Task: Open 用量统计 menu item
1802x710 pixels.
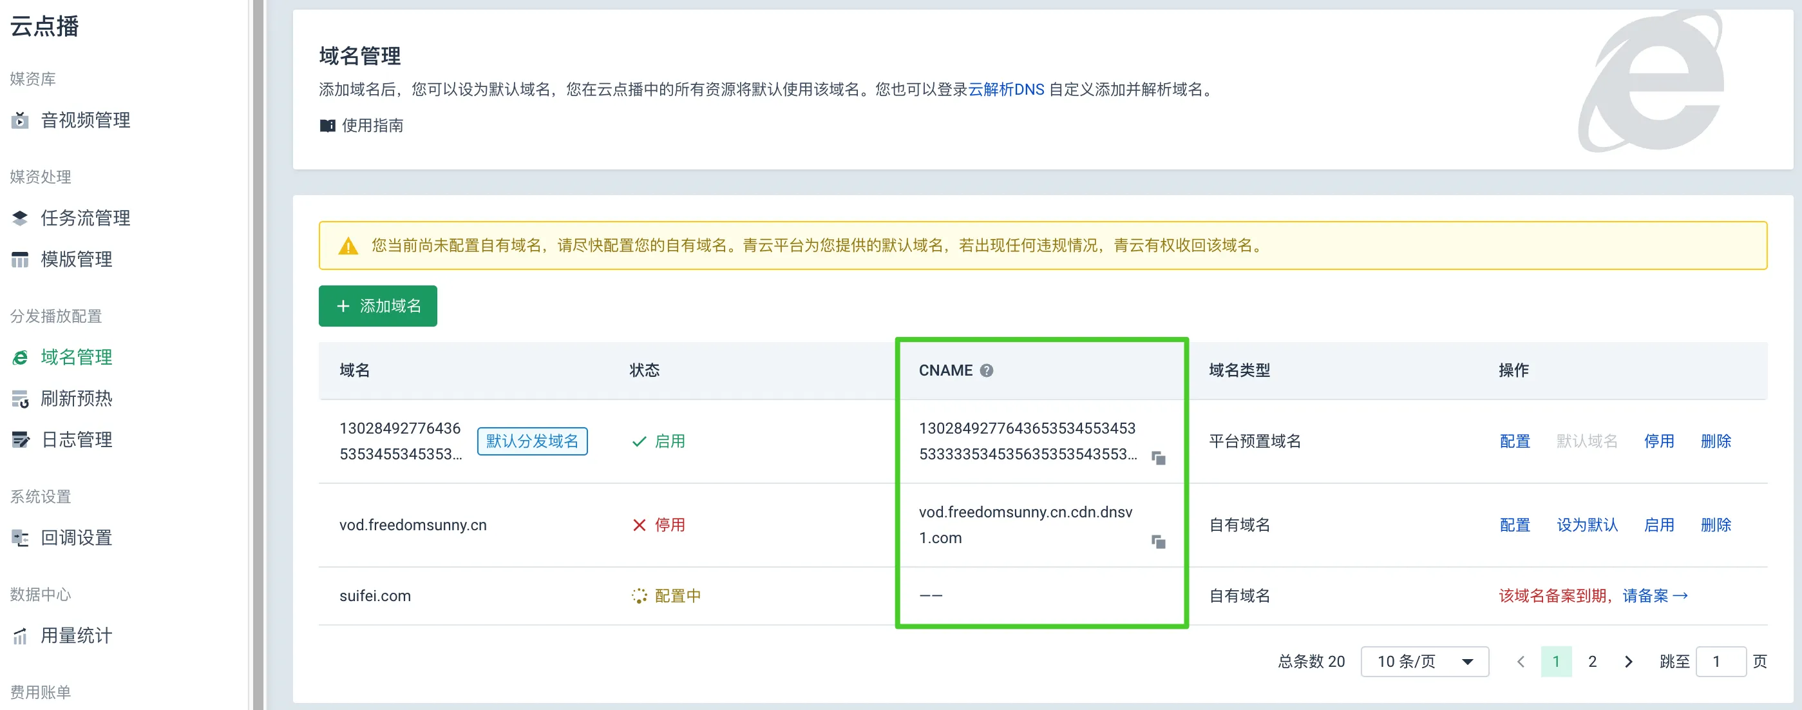Action: 76,636
